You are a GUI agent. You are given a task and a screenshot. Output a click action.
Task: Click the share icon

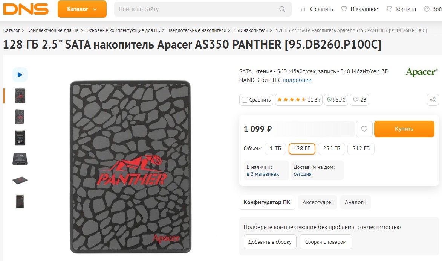point(433,100)
